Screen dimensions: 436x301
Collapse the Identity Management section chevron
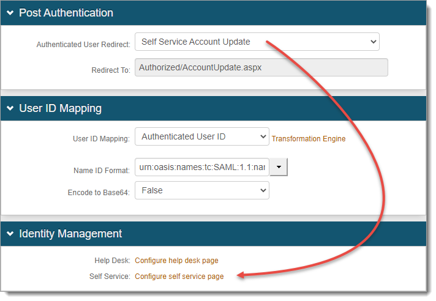[x=10, y=234]
